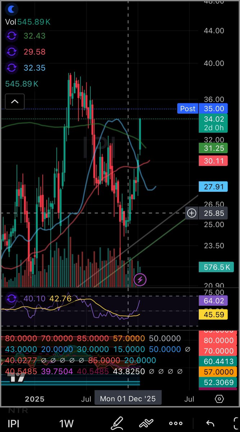Screen dimensions: 240x432
Task: Tap the blue 27.91 price label
Action: [x=213, y=187]
